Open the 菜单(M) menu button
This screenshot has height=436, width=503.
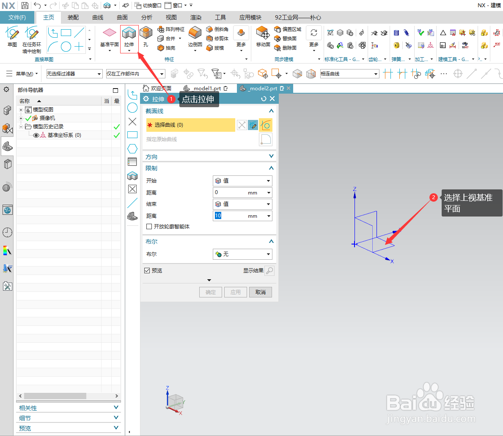click(22, 74)
